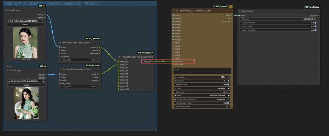
Task: Open the conversion_slots all selector
Action: 202,107
